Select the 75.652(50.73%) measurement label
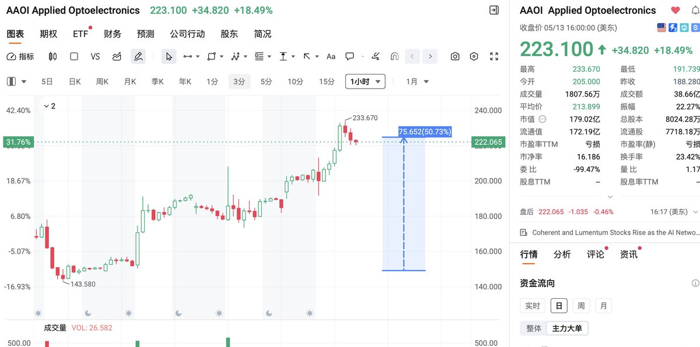 425,132
